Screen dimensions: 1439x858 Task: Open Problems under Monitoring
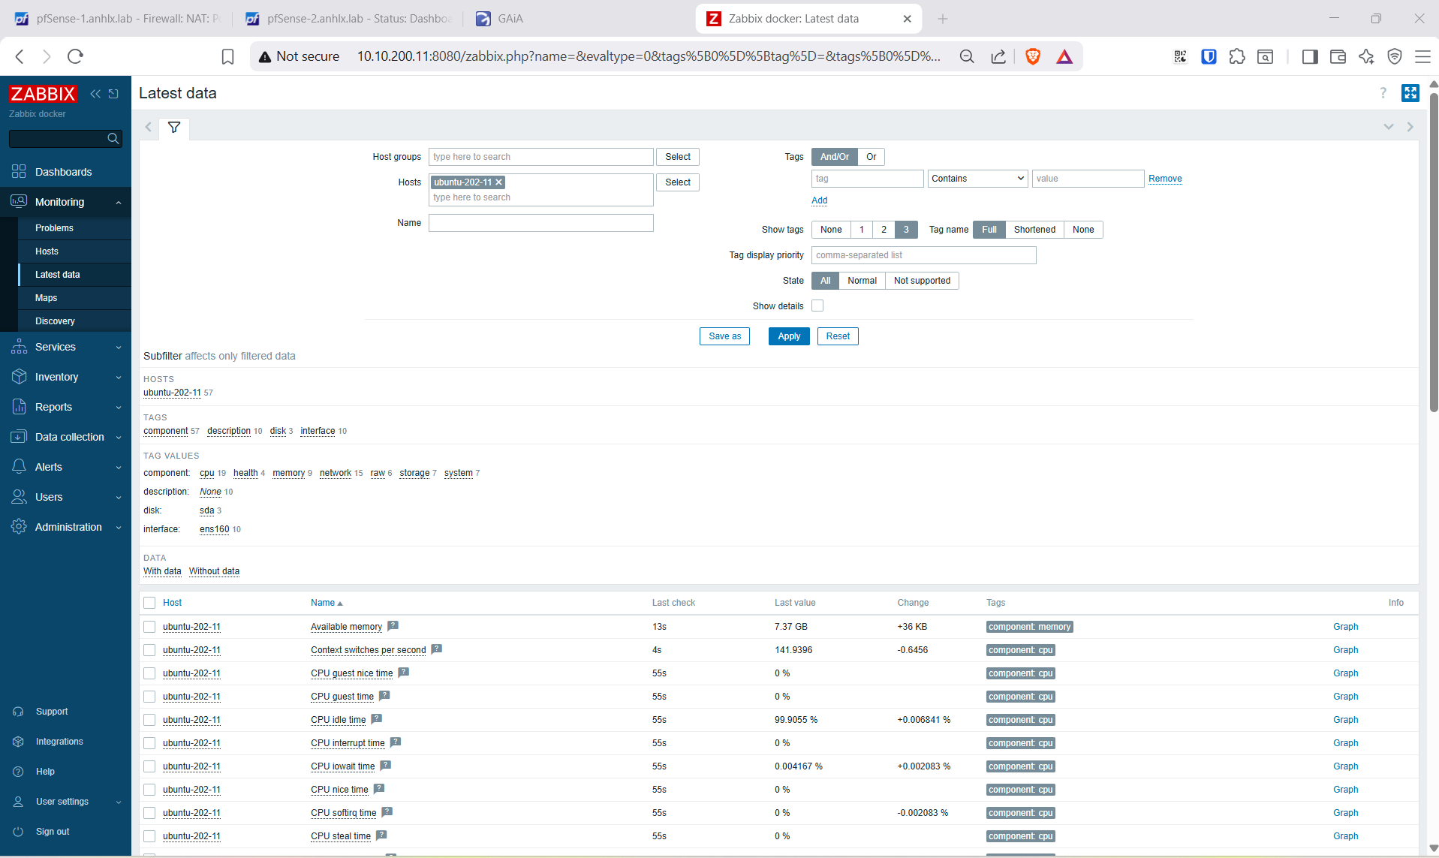pyautogui.click(x=54, y=228)
